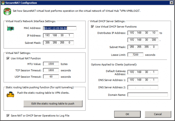Click the DHCP end address 192.168.30.200 field
This screenshot has width=175, height=121.
click(x=143, y=40)
